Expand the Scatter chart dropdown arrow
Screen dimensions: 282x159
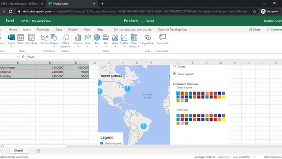tap(124, 47)
